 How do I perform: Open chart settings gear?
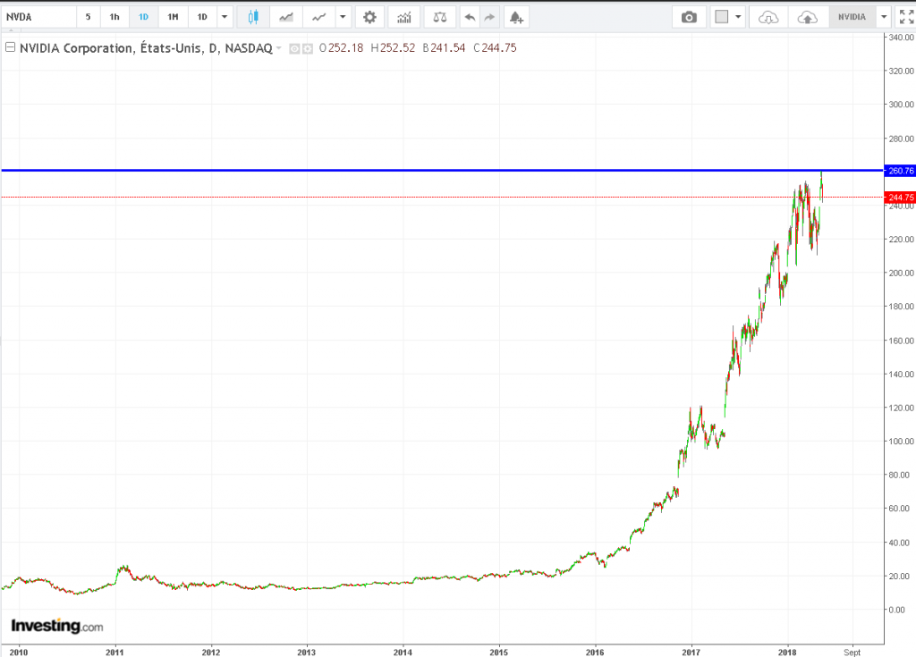pyautogui.click(x=369, y=17)
